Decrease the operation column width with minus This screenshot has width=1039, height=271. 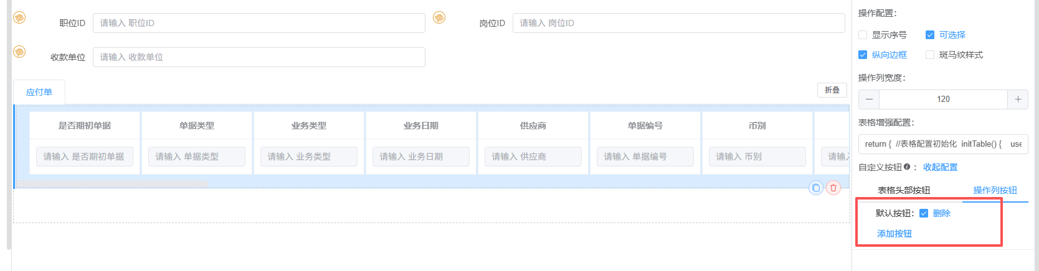coord(869,99)
